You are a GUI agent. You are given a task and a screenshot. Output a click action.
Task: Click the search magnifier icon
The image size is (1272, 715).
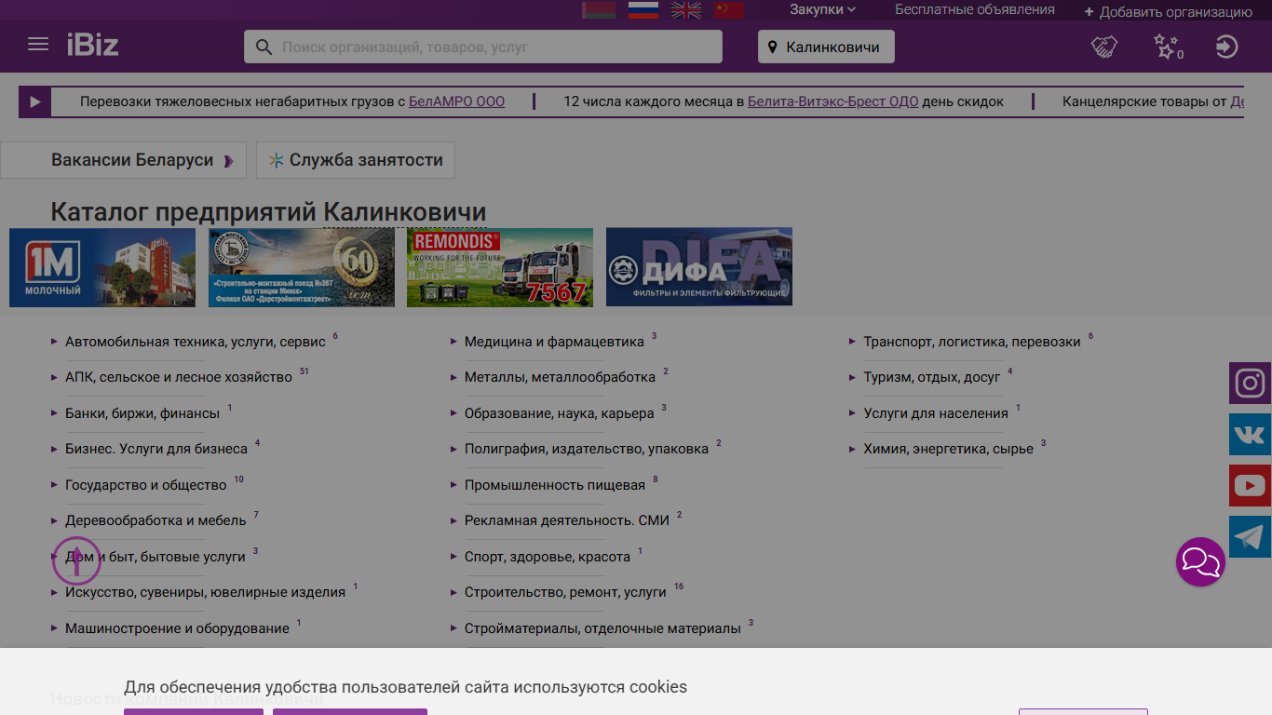[264, 47]
